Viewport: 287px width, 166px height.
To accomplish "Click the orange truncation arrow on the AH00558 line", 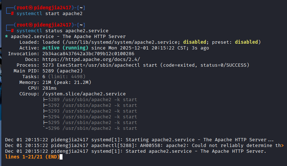I will (x=282, y=145).
